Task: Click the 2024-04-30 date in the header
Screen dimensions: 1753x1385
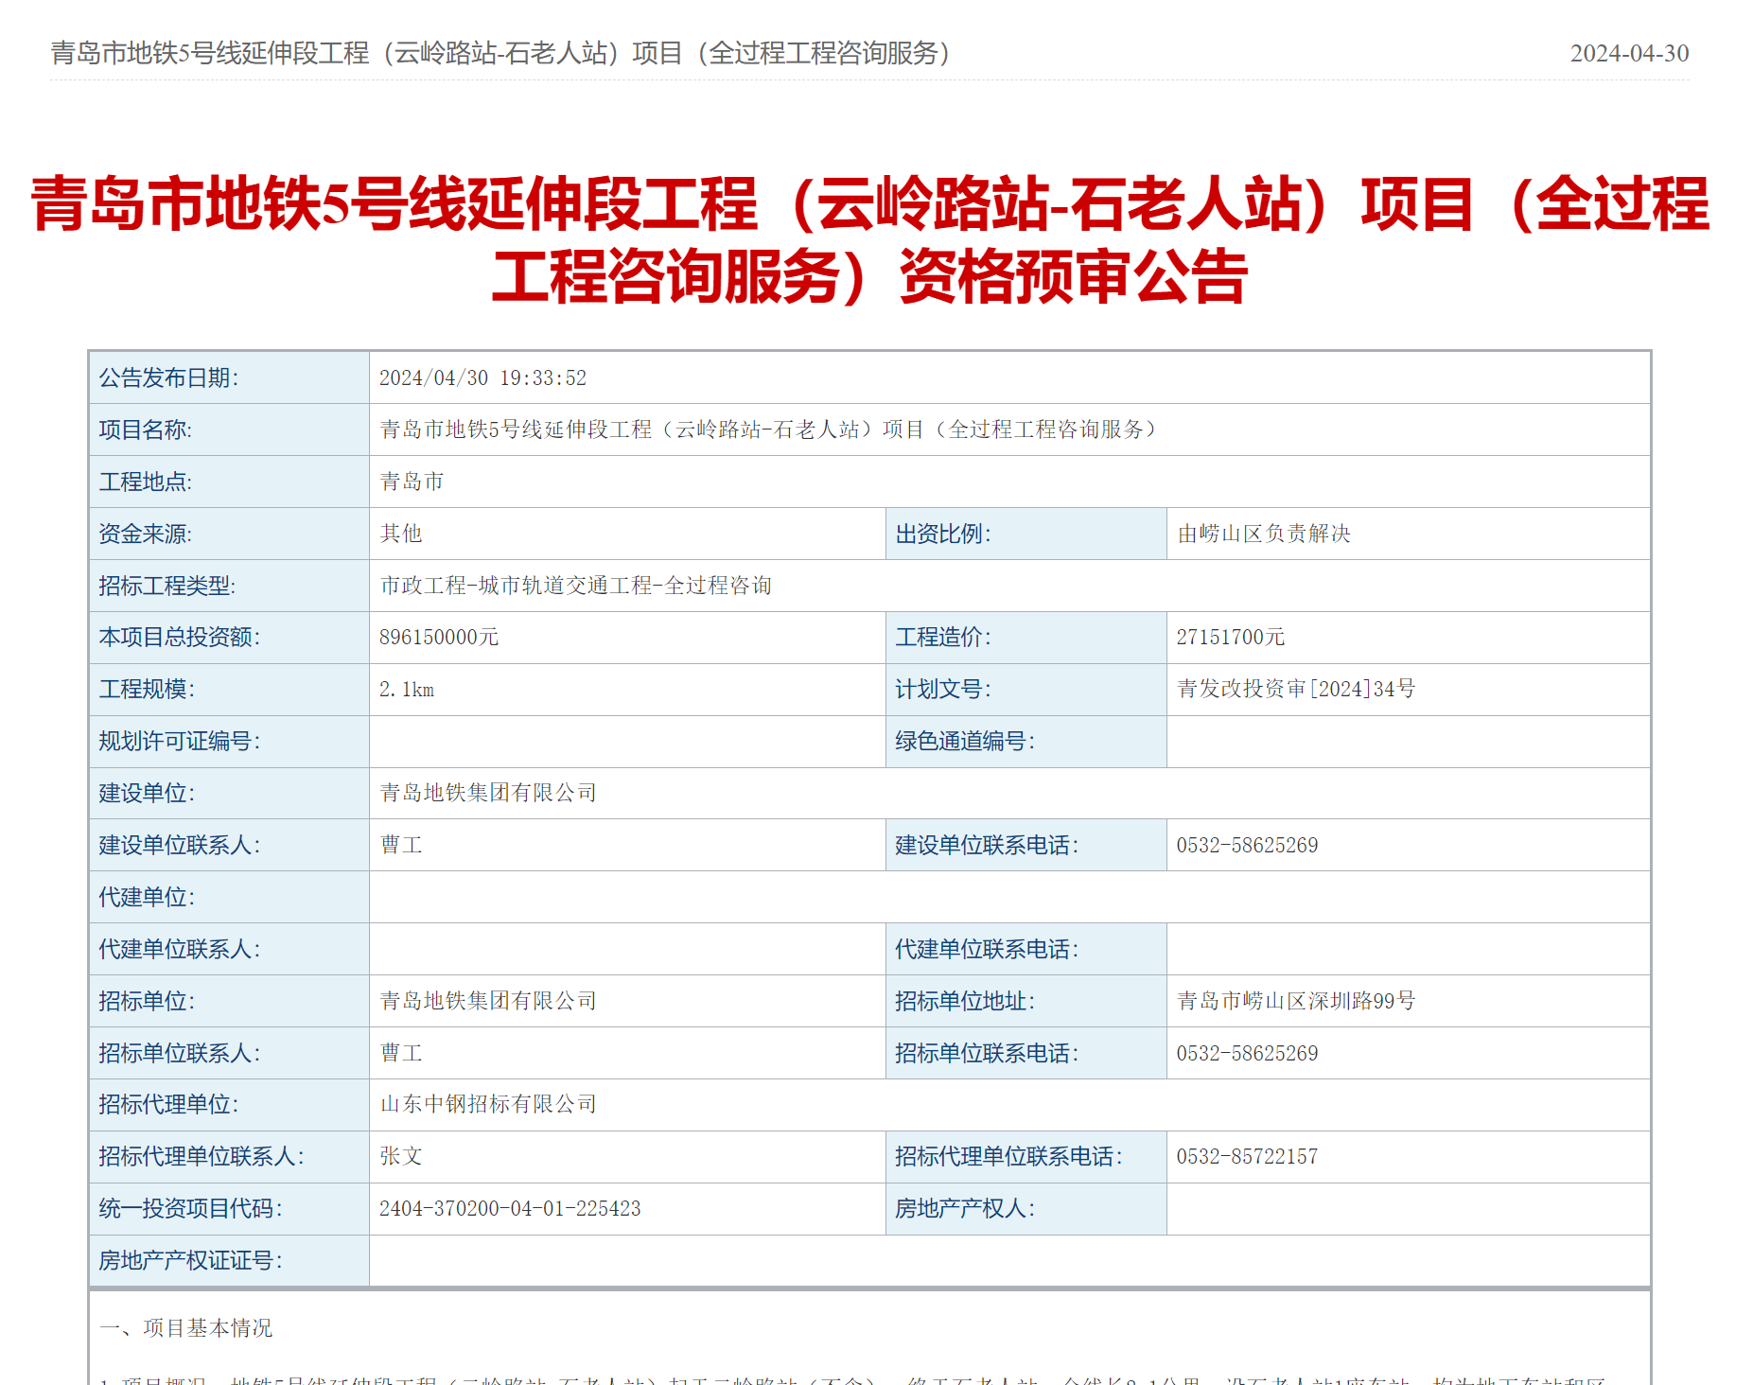Action: [x=1628, y=54]
